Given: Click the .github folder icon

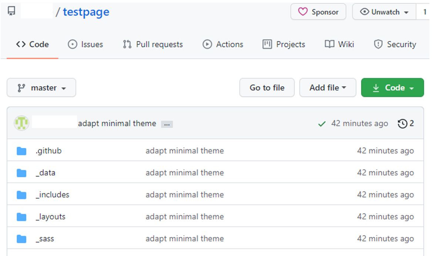Looking at the screenshot, I should (21, 151).
